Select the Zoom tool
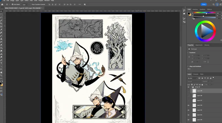Image resolution: width=222 pixels, height=123 pixels. click(x=1, y=75)
